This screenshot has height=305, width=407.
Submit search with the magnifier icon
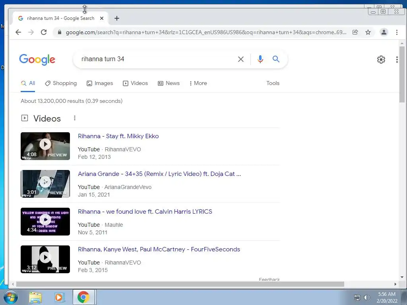tap(276, 59)
